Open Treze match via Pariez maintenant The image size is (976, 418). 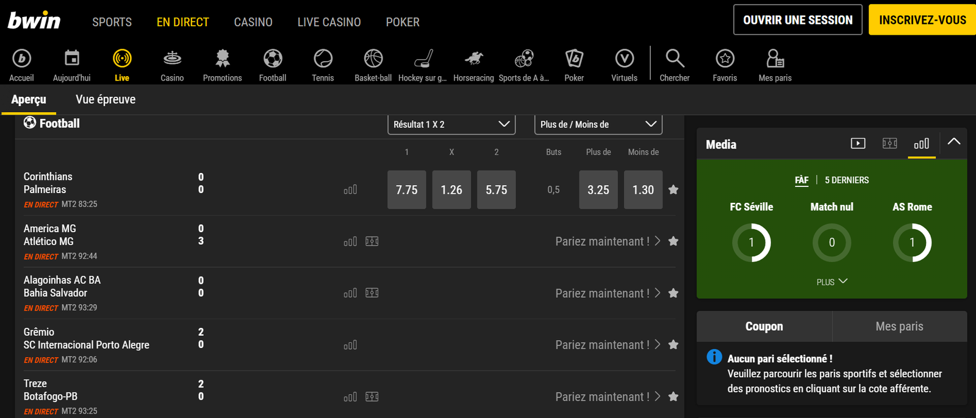pos(608,397)
